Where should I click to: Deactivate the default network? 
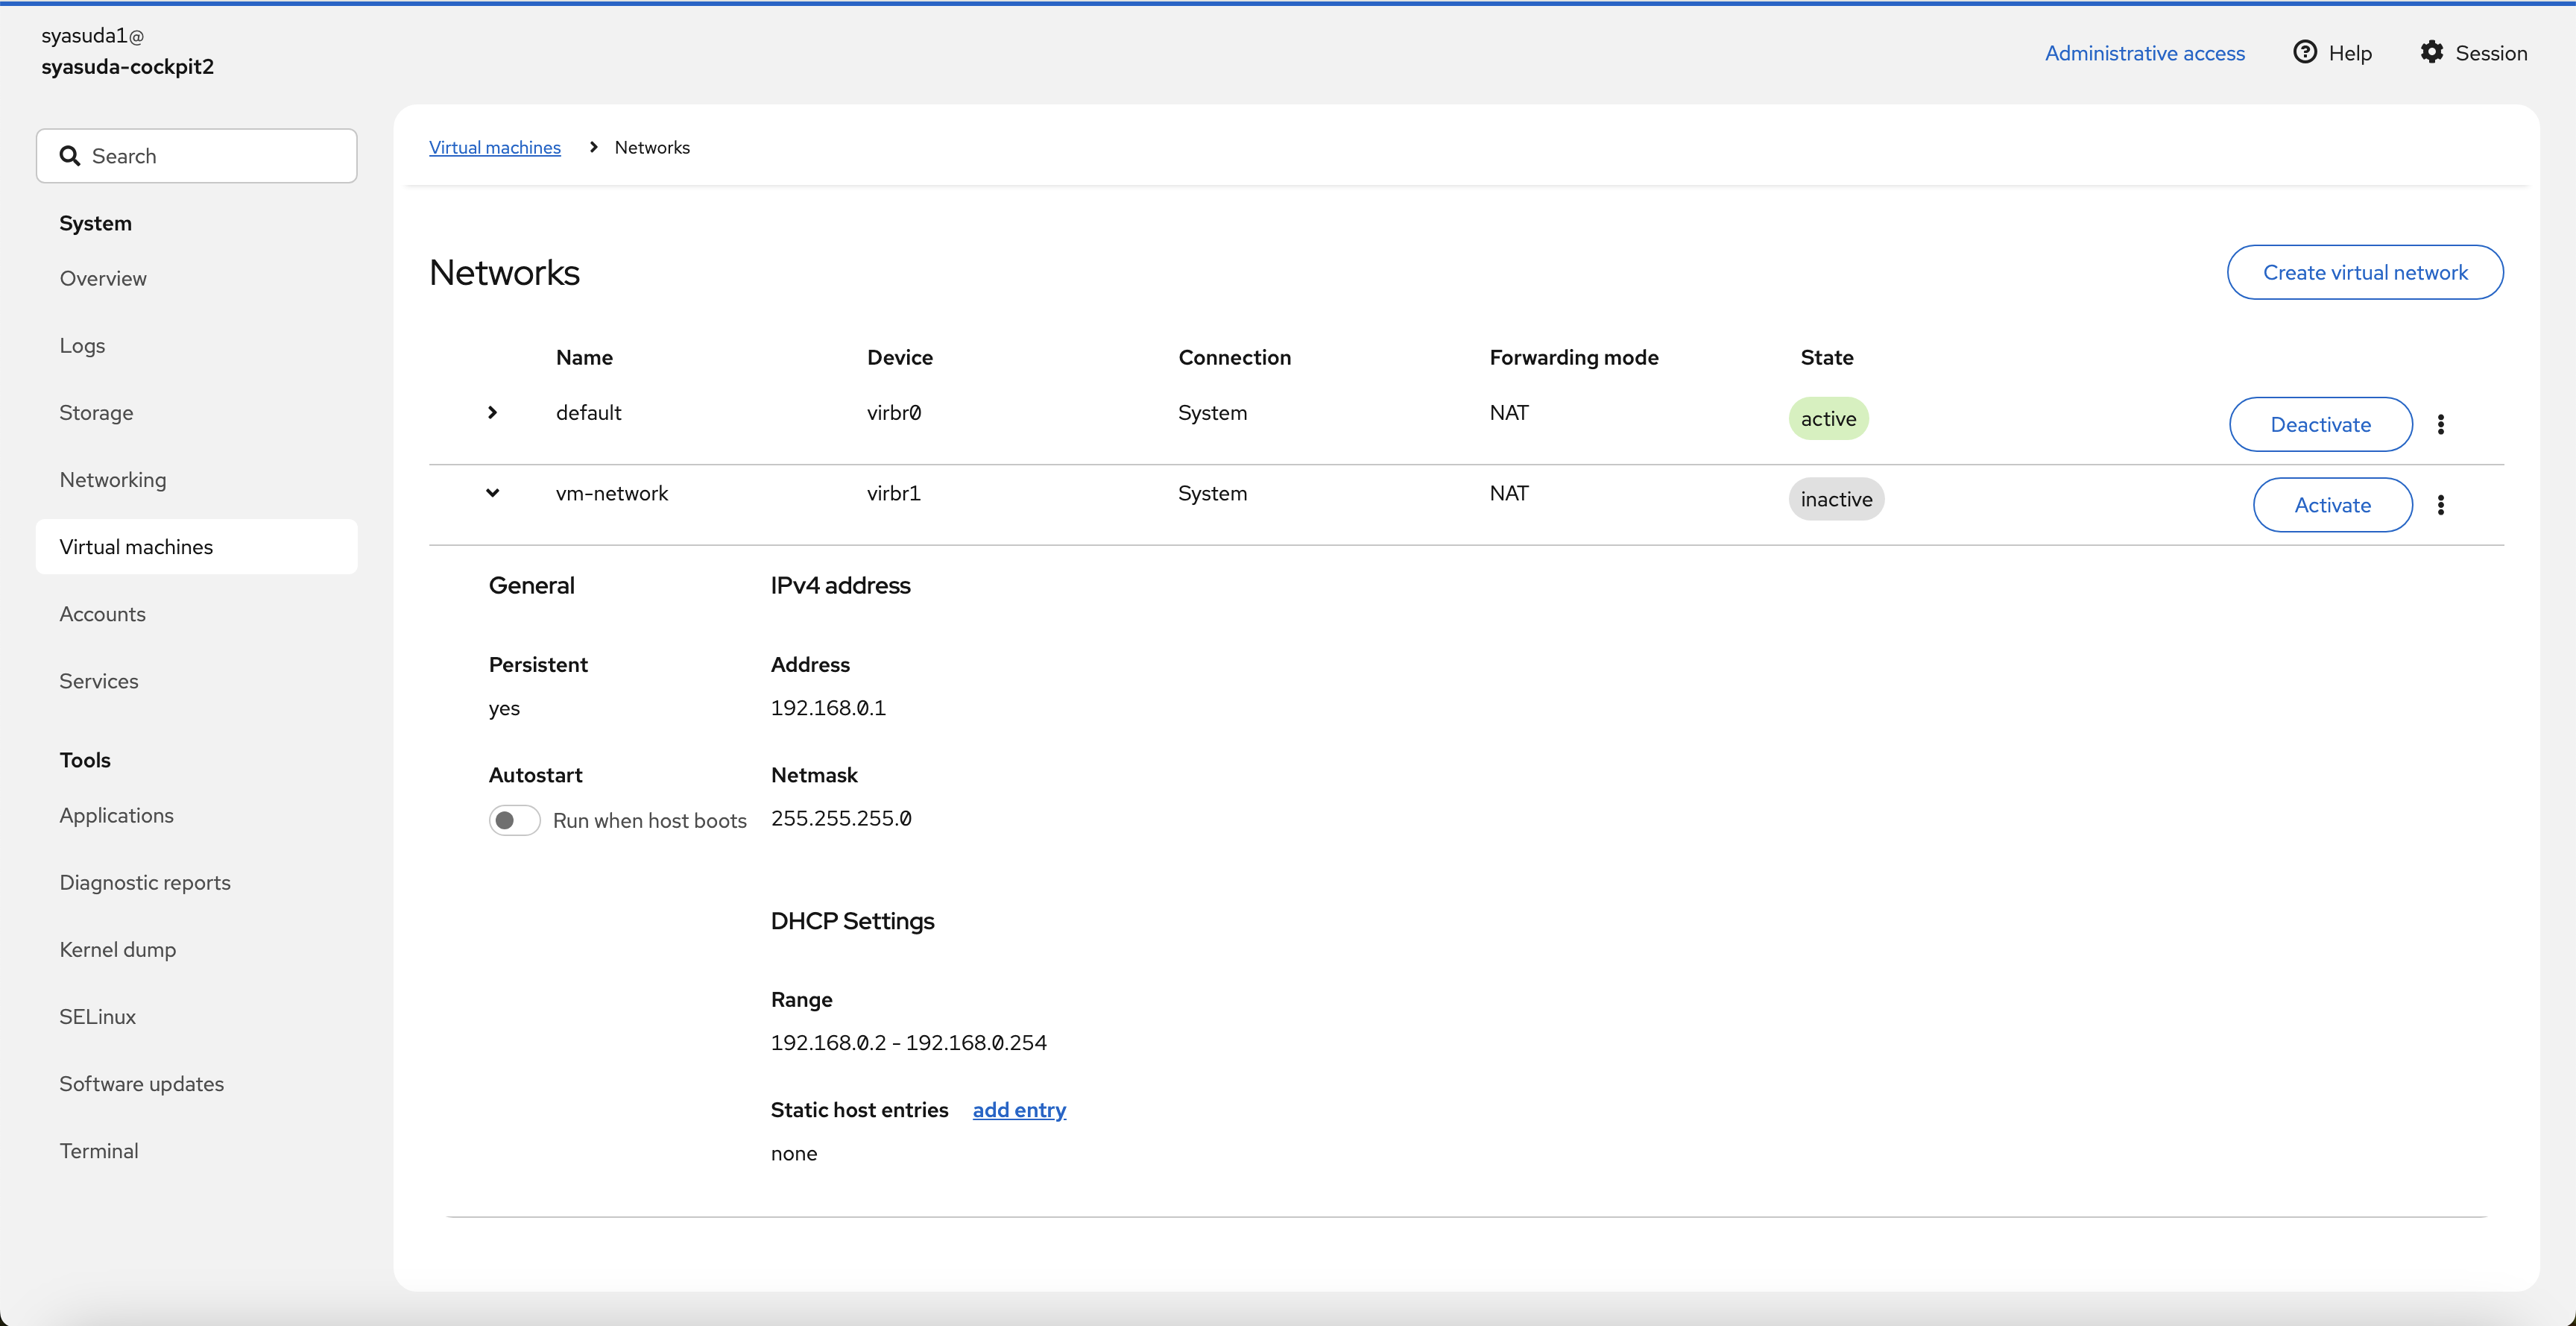coord(2320,424)
